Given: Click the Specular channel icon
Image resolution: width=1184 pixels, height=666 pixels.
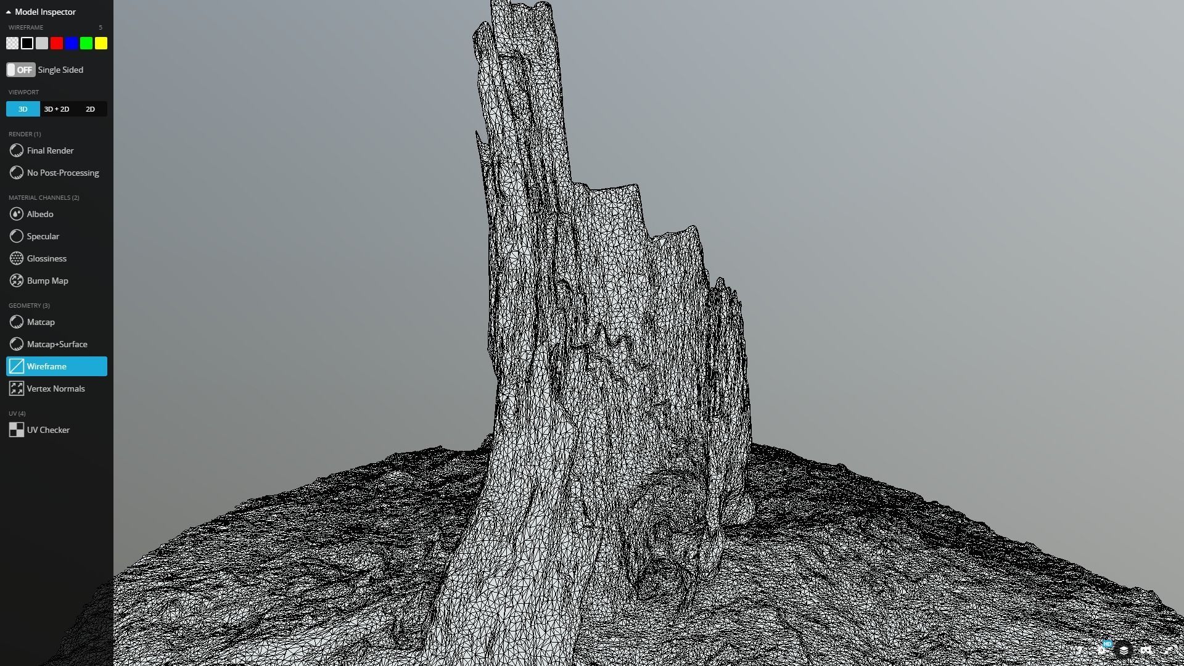Looking at the screenshot, I should pyautogui.click(x=17, y=236).
